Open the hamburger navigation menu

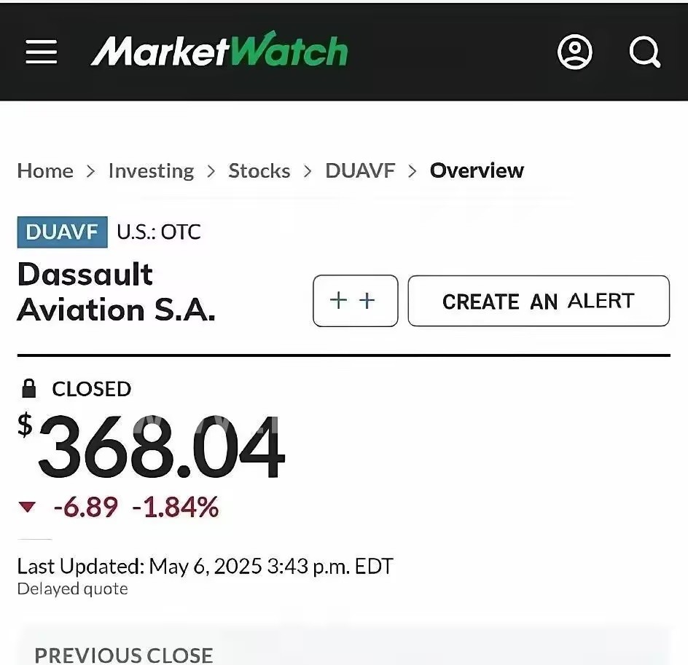(x=42, y=52)
